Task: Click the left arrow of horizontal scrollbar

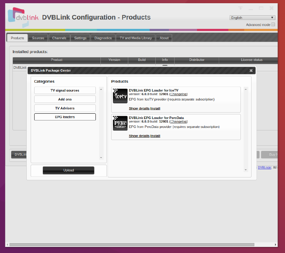Action: [7, 245]
